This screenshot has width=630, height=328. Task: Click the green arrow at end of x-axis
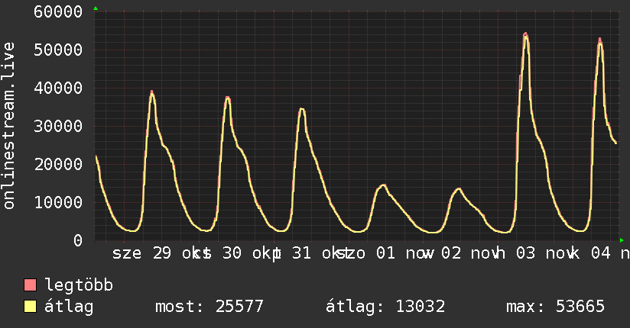[x=622, y=240]
